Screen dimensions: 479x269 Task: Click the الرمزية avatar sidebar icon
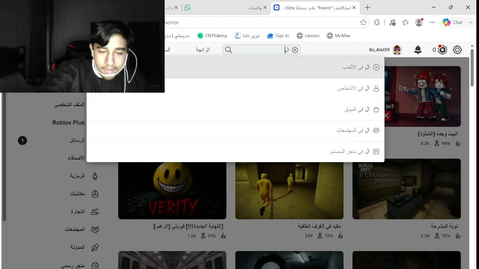[x=95, y=176]
